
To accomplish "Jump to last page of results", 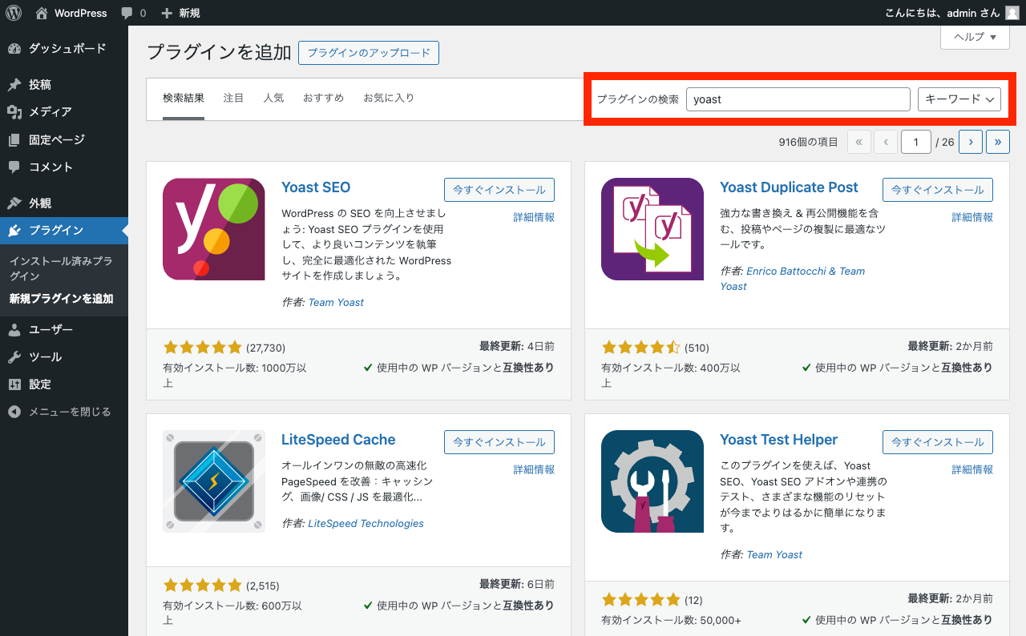I will tap(998, 142).
